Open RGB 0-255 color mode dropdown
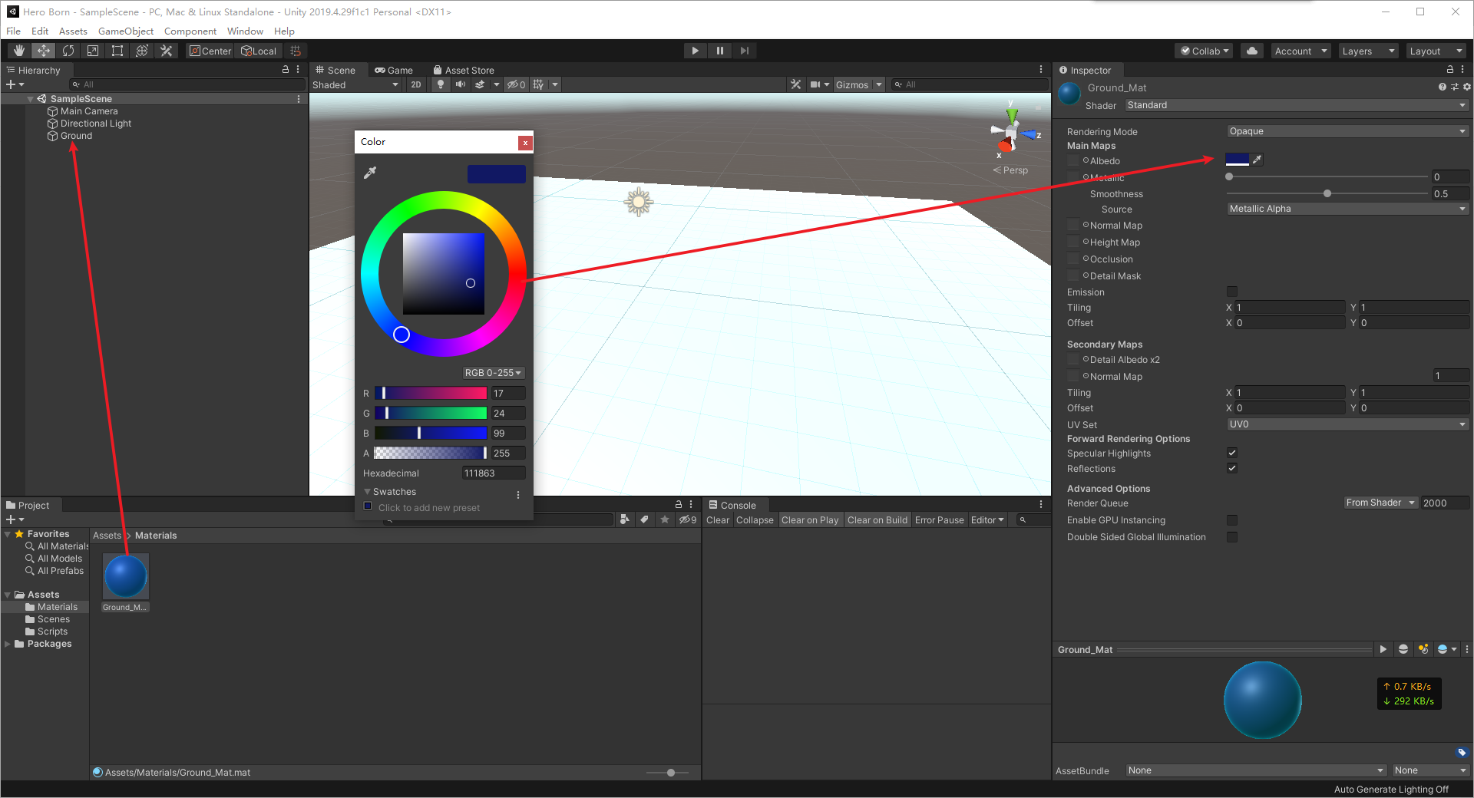 pyautogui.click(x=493, y=373)
